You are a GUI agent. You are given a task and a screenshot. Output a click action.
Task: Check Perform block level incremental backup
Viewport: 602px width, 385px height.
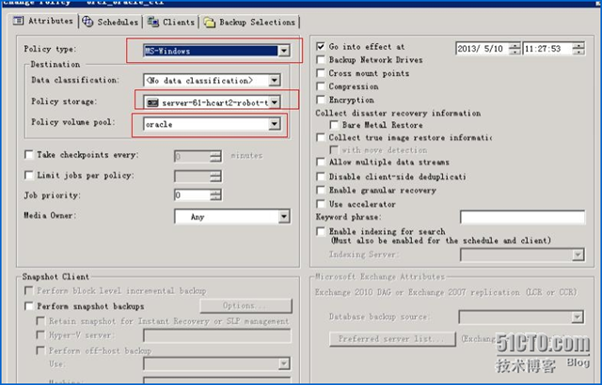[29, 291]
